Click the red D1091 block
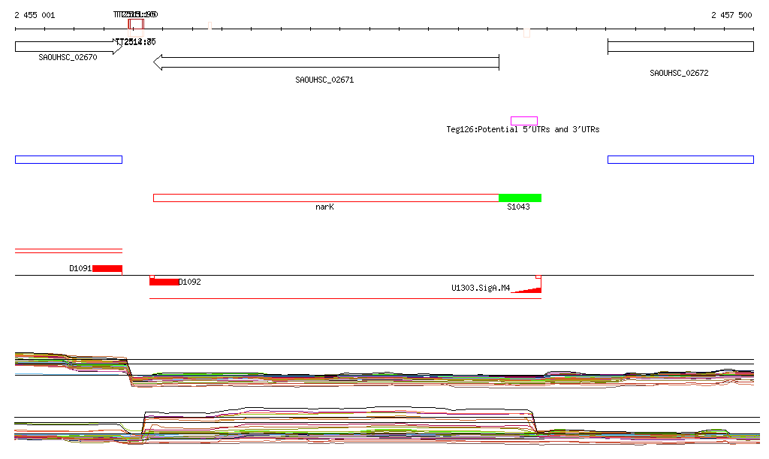The width and height of the screenshot is (769, 459). pos(107,268)
